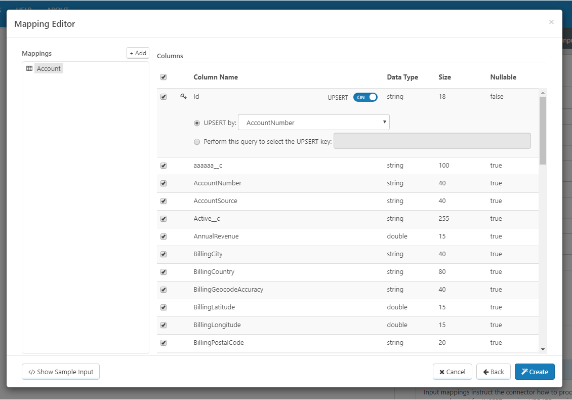Select the Account mapping in the list
Screen dimensions: 572x400
(x=49, y=68)
